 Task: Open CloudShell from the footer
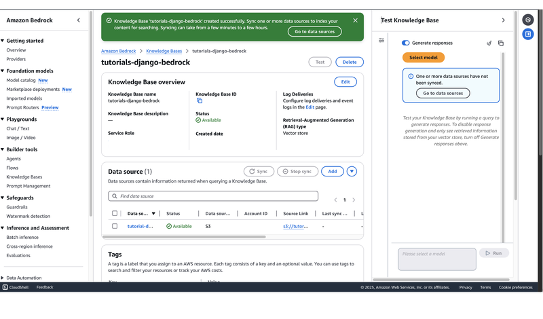[x=16, y=287]
